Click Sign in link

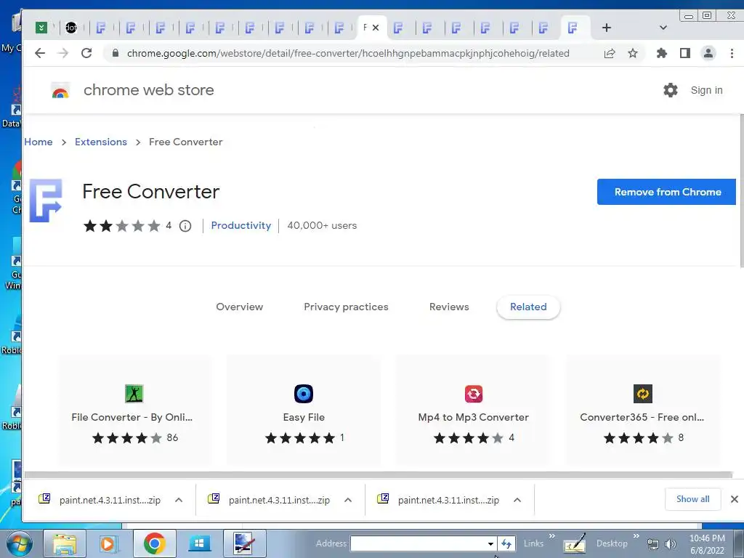(x=706, y=90)
